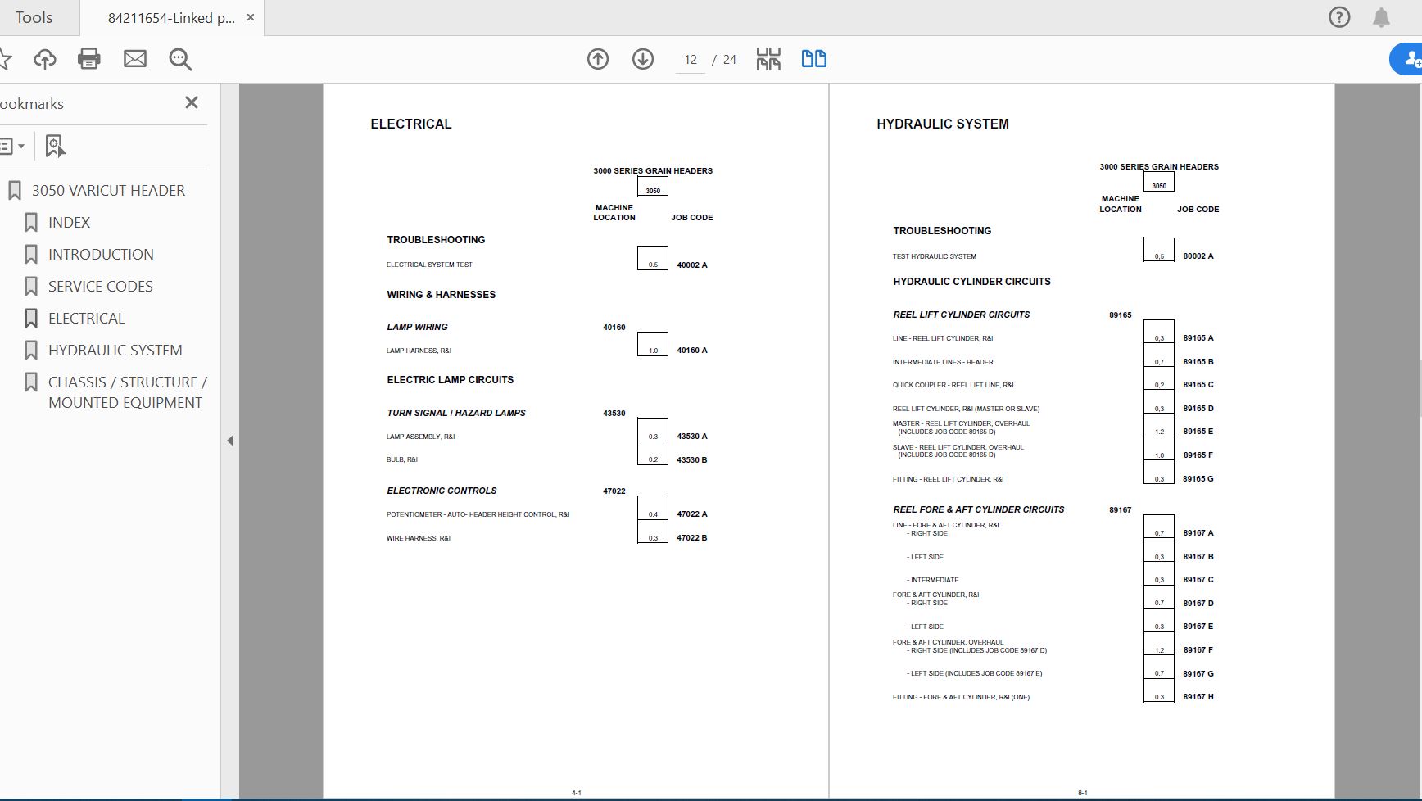This screenshot has width=1422, height=801.
Task: Click the ELECTRICAL SYSTEM TEST line
Action: [x=429, y=265]
